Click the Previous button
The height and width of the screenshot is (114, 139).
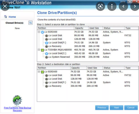(102, 108)
